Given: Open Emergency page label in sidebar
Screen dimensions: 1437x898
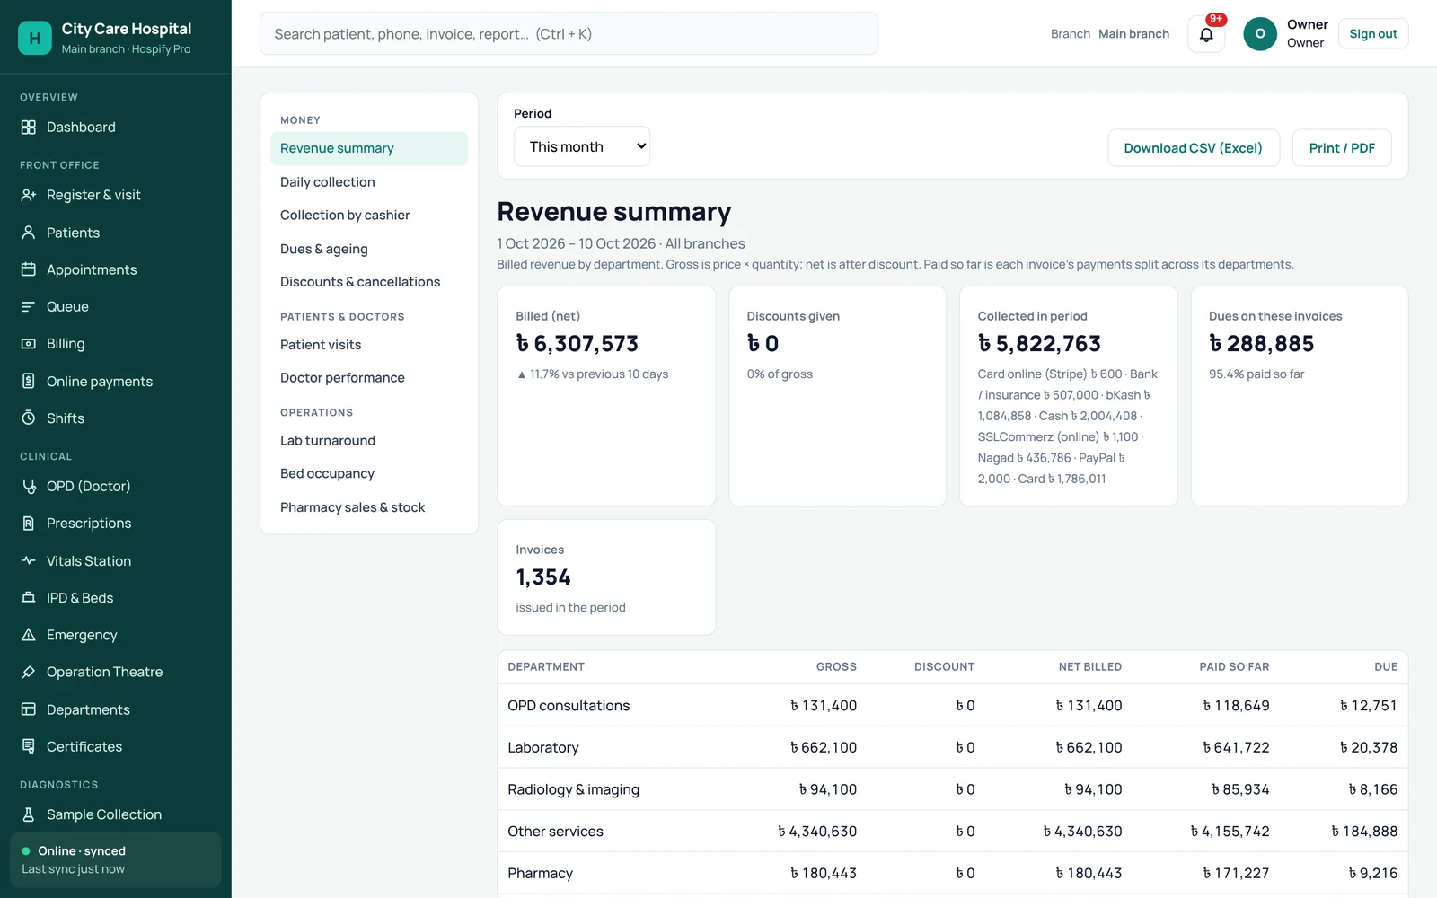Looking at the screenshot, I should click(82, 635).
